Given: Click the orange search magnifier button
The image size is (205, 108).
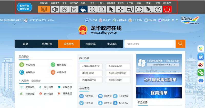Looking at the screenshot, I should click(180, 44).
